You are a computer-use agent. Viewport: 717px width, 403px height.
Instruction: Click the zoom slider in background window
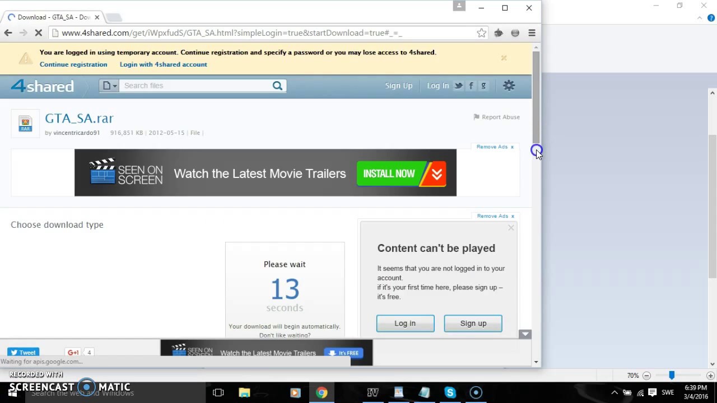point(671,376)
